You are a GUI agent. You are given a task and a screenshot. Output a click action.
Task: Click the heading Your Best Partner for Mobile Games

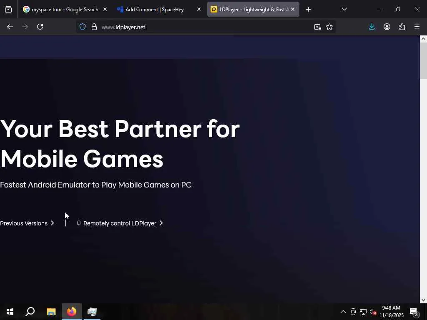point(120,144)
